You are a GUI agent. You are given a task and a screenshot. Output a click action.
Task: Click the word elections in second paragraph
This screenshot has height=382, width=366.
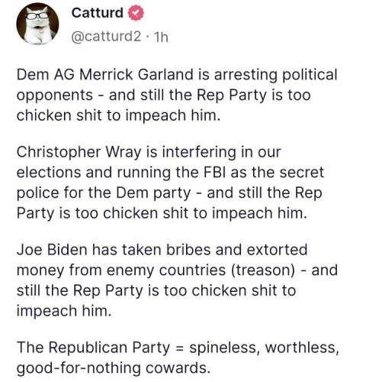[x=49, y=173]
